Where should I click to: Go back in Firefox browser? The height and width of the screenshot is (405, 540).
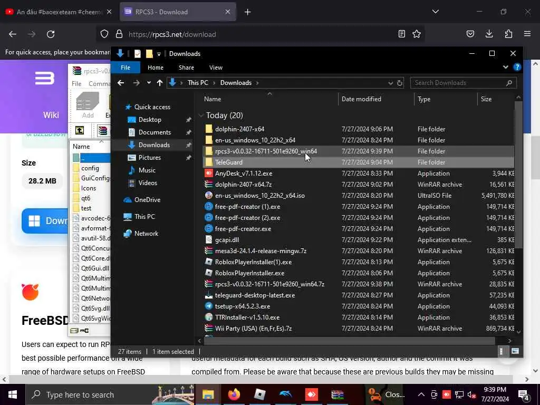[x=13, y=34]
